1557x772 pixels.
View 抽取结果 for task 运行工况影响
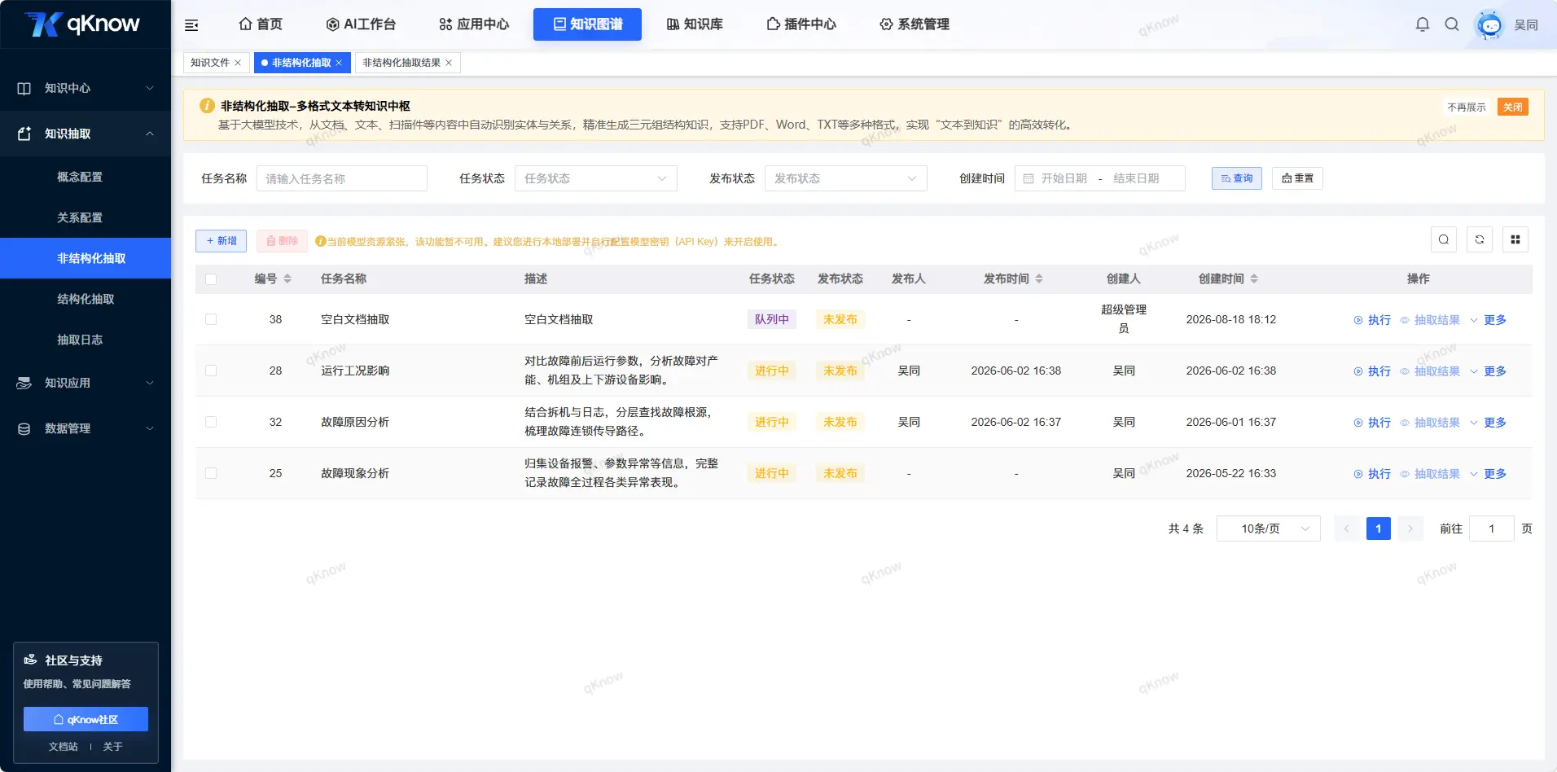point(1430,371)
